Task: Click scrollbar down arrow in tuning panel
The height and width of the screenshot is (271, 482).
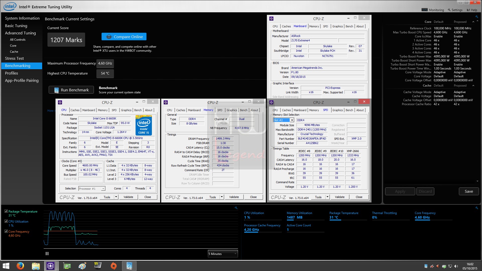Action: 477,181
